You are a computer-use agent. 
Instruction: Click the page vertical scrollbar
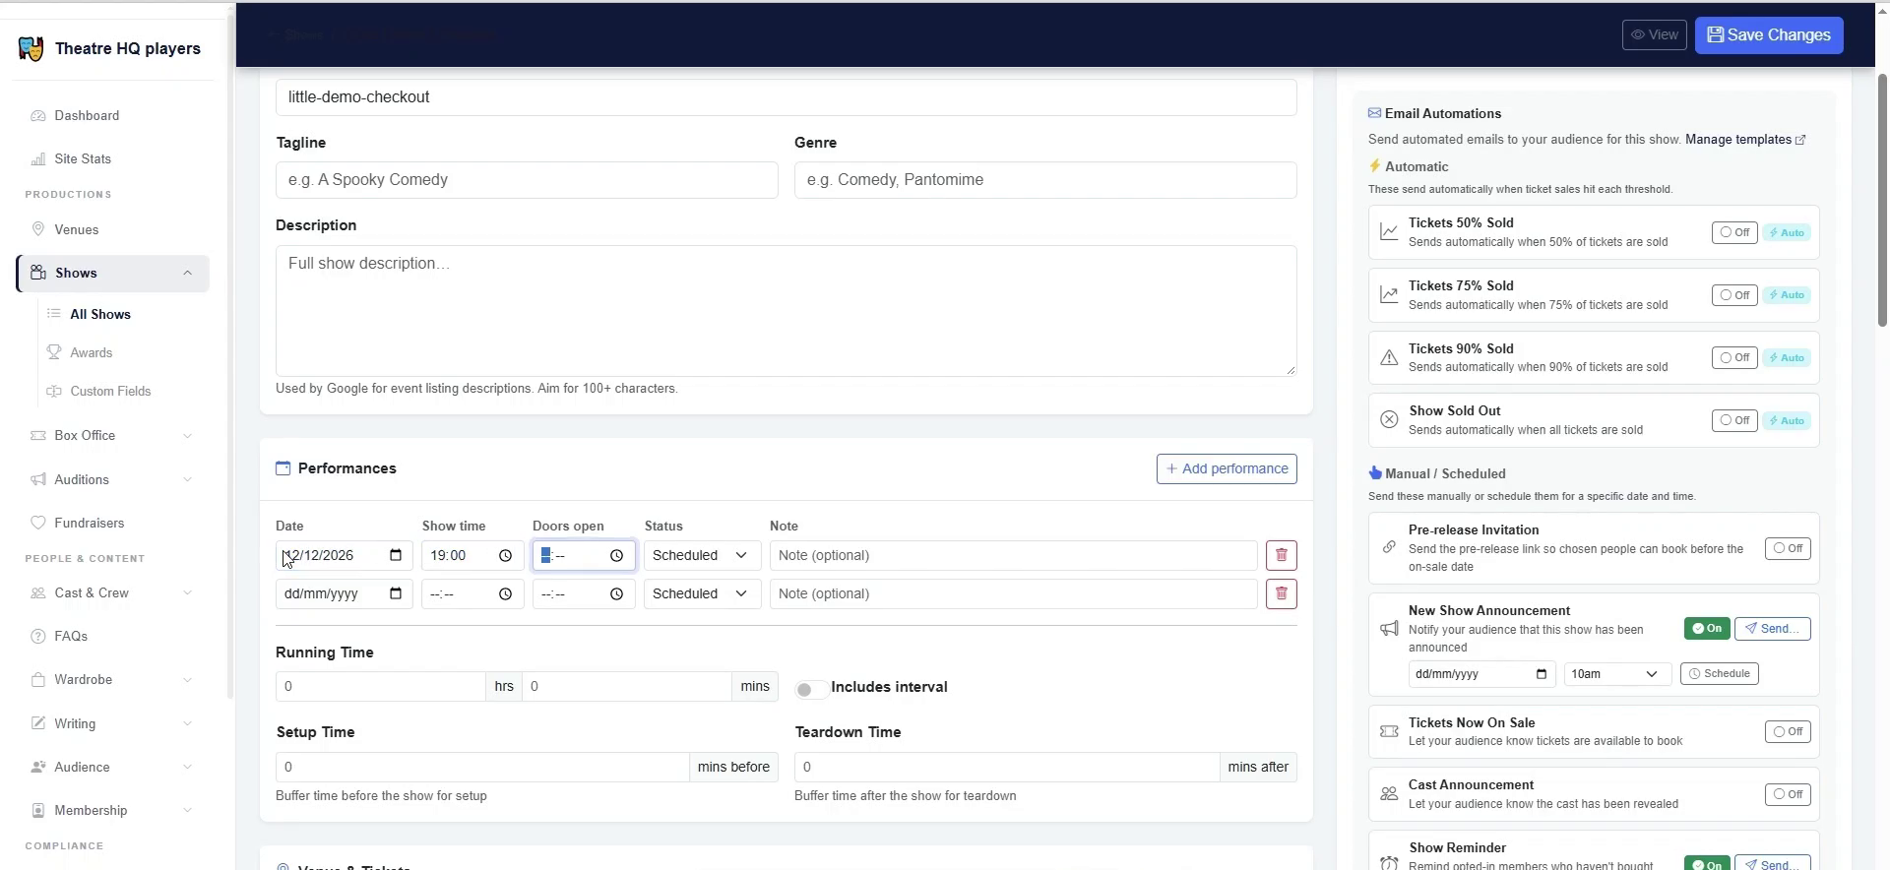pos(1882,199)
